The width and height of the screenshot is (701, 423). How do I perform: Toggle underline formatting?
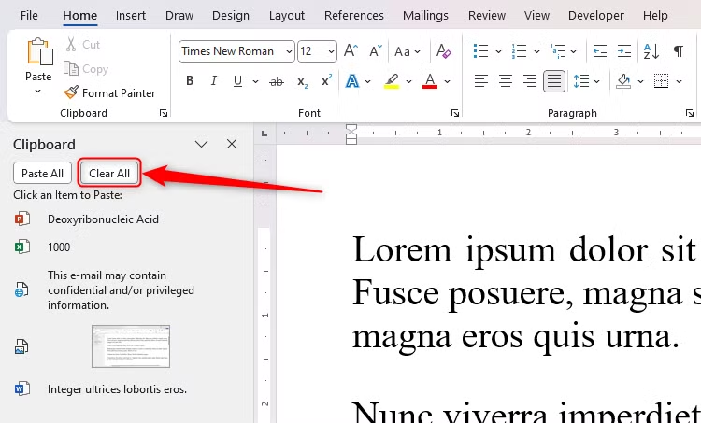(237, 81)
